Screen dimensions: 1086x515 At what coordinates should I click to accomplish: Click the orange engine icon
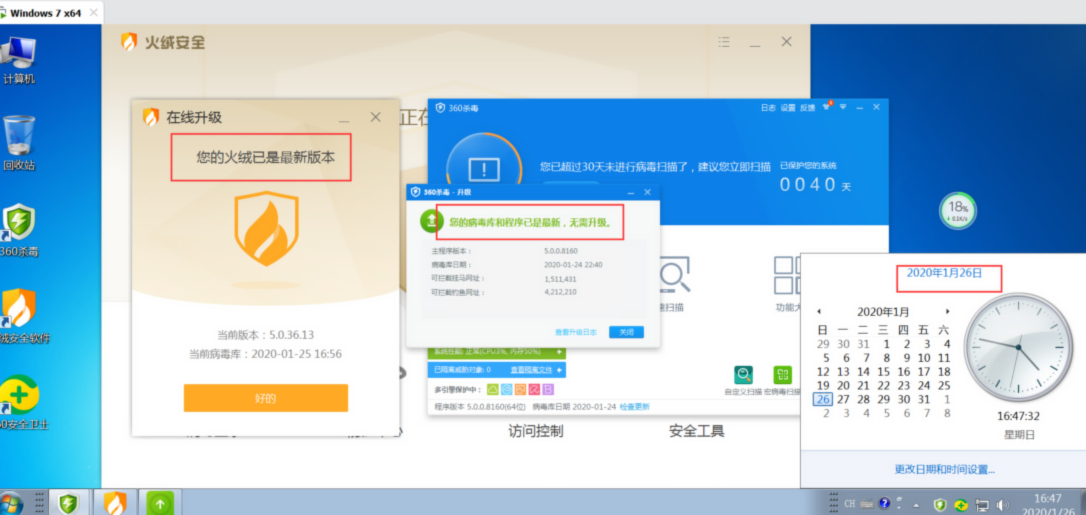tap(521, 390)
